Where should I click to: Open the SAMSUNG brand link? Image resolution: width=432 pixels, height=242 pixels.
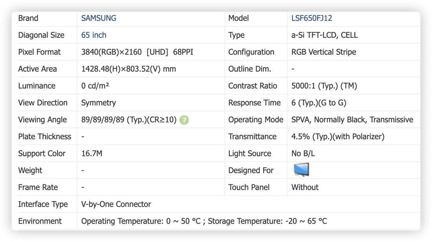click(99, 18)
